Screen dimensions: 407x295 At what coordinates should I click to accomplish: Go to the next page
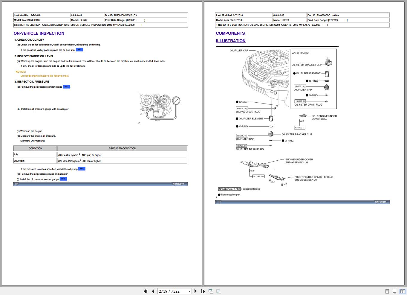point(196,291)
